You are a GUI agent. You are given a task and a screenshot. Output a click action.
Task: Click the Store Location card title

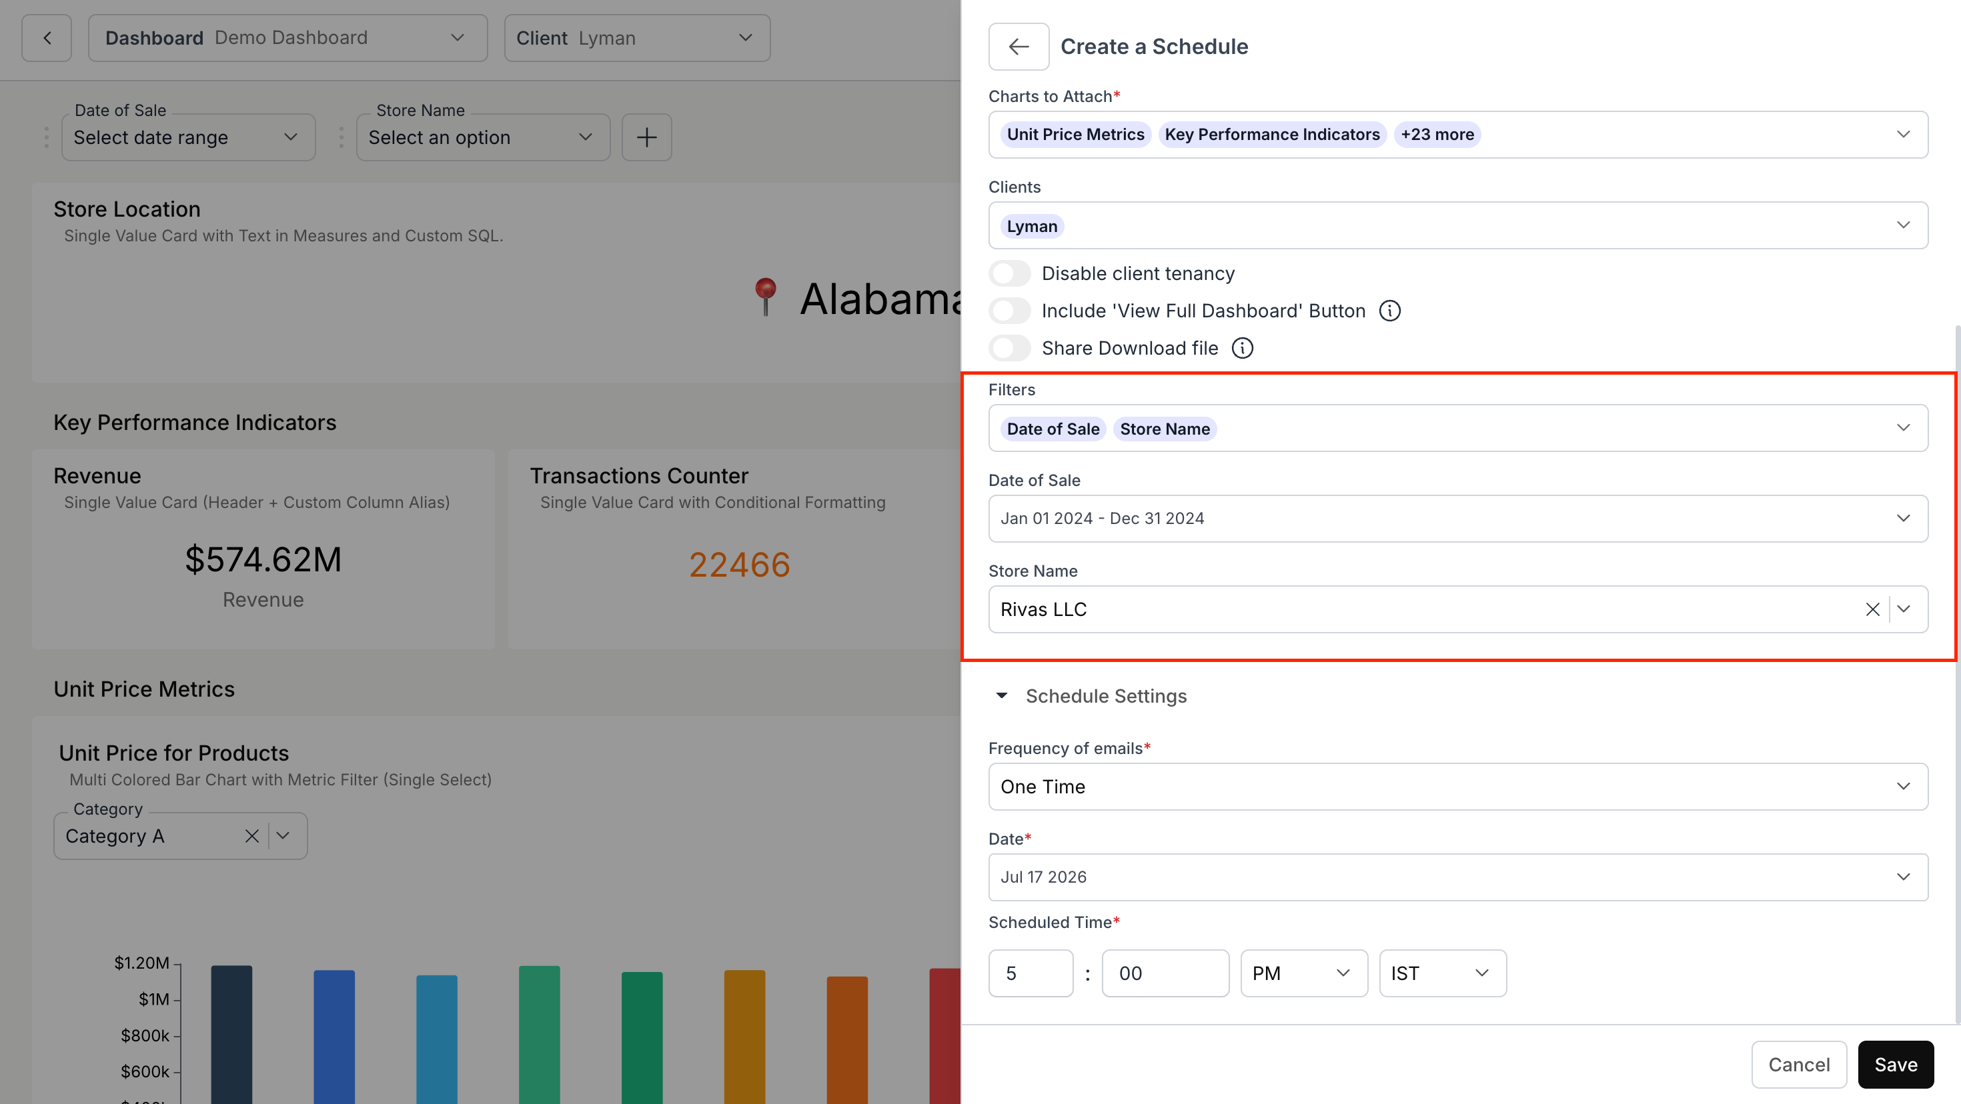point(127,209)
